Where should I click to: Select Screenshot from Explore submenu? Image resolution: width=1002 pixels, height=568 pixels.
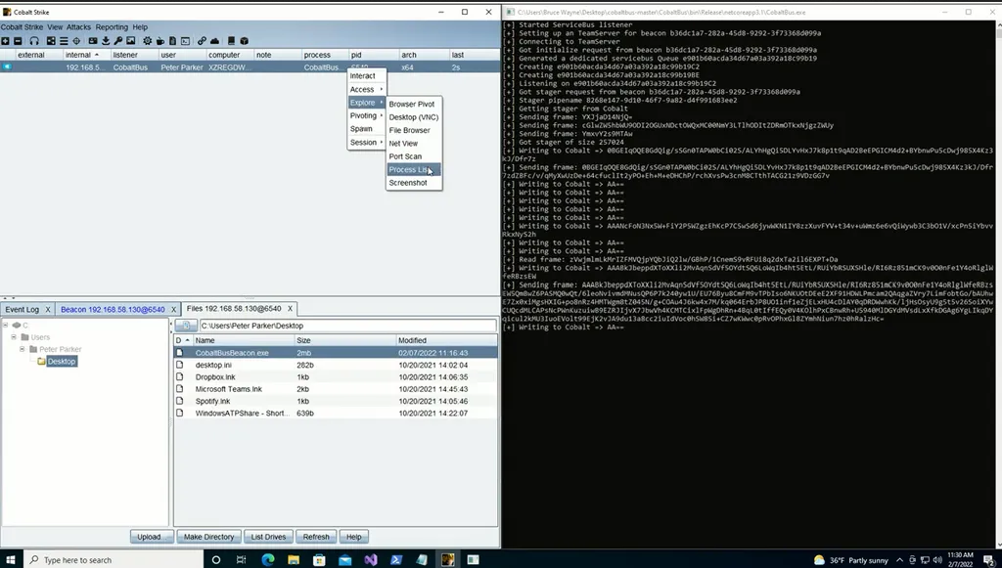tap(414, 183)
